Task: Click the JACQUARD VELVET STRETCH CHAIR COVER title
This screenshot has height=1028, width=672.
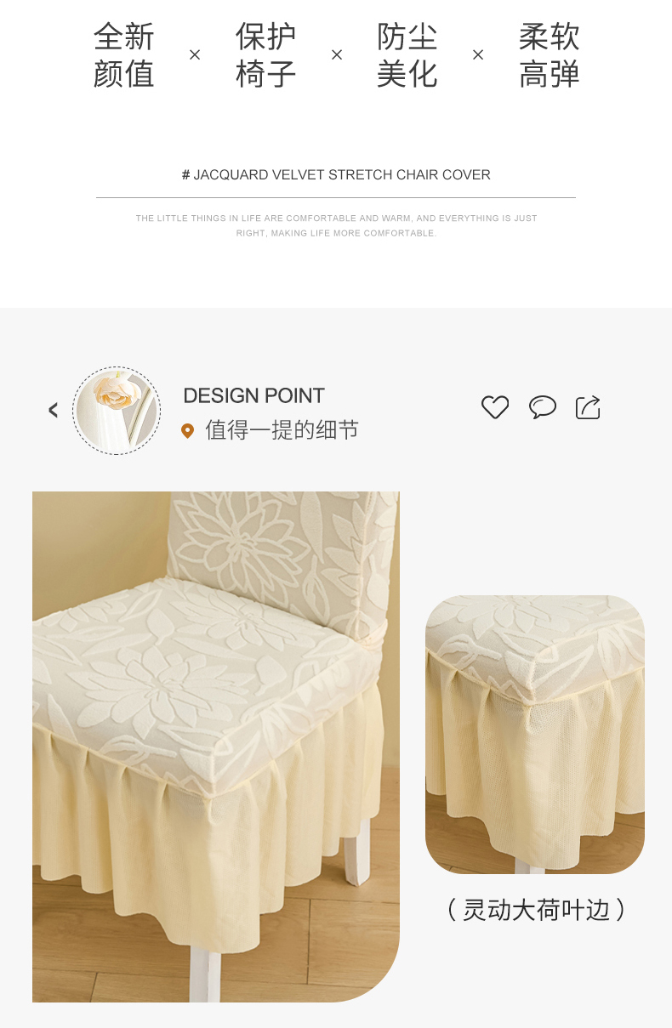Action: (x=336, y=175)
